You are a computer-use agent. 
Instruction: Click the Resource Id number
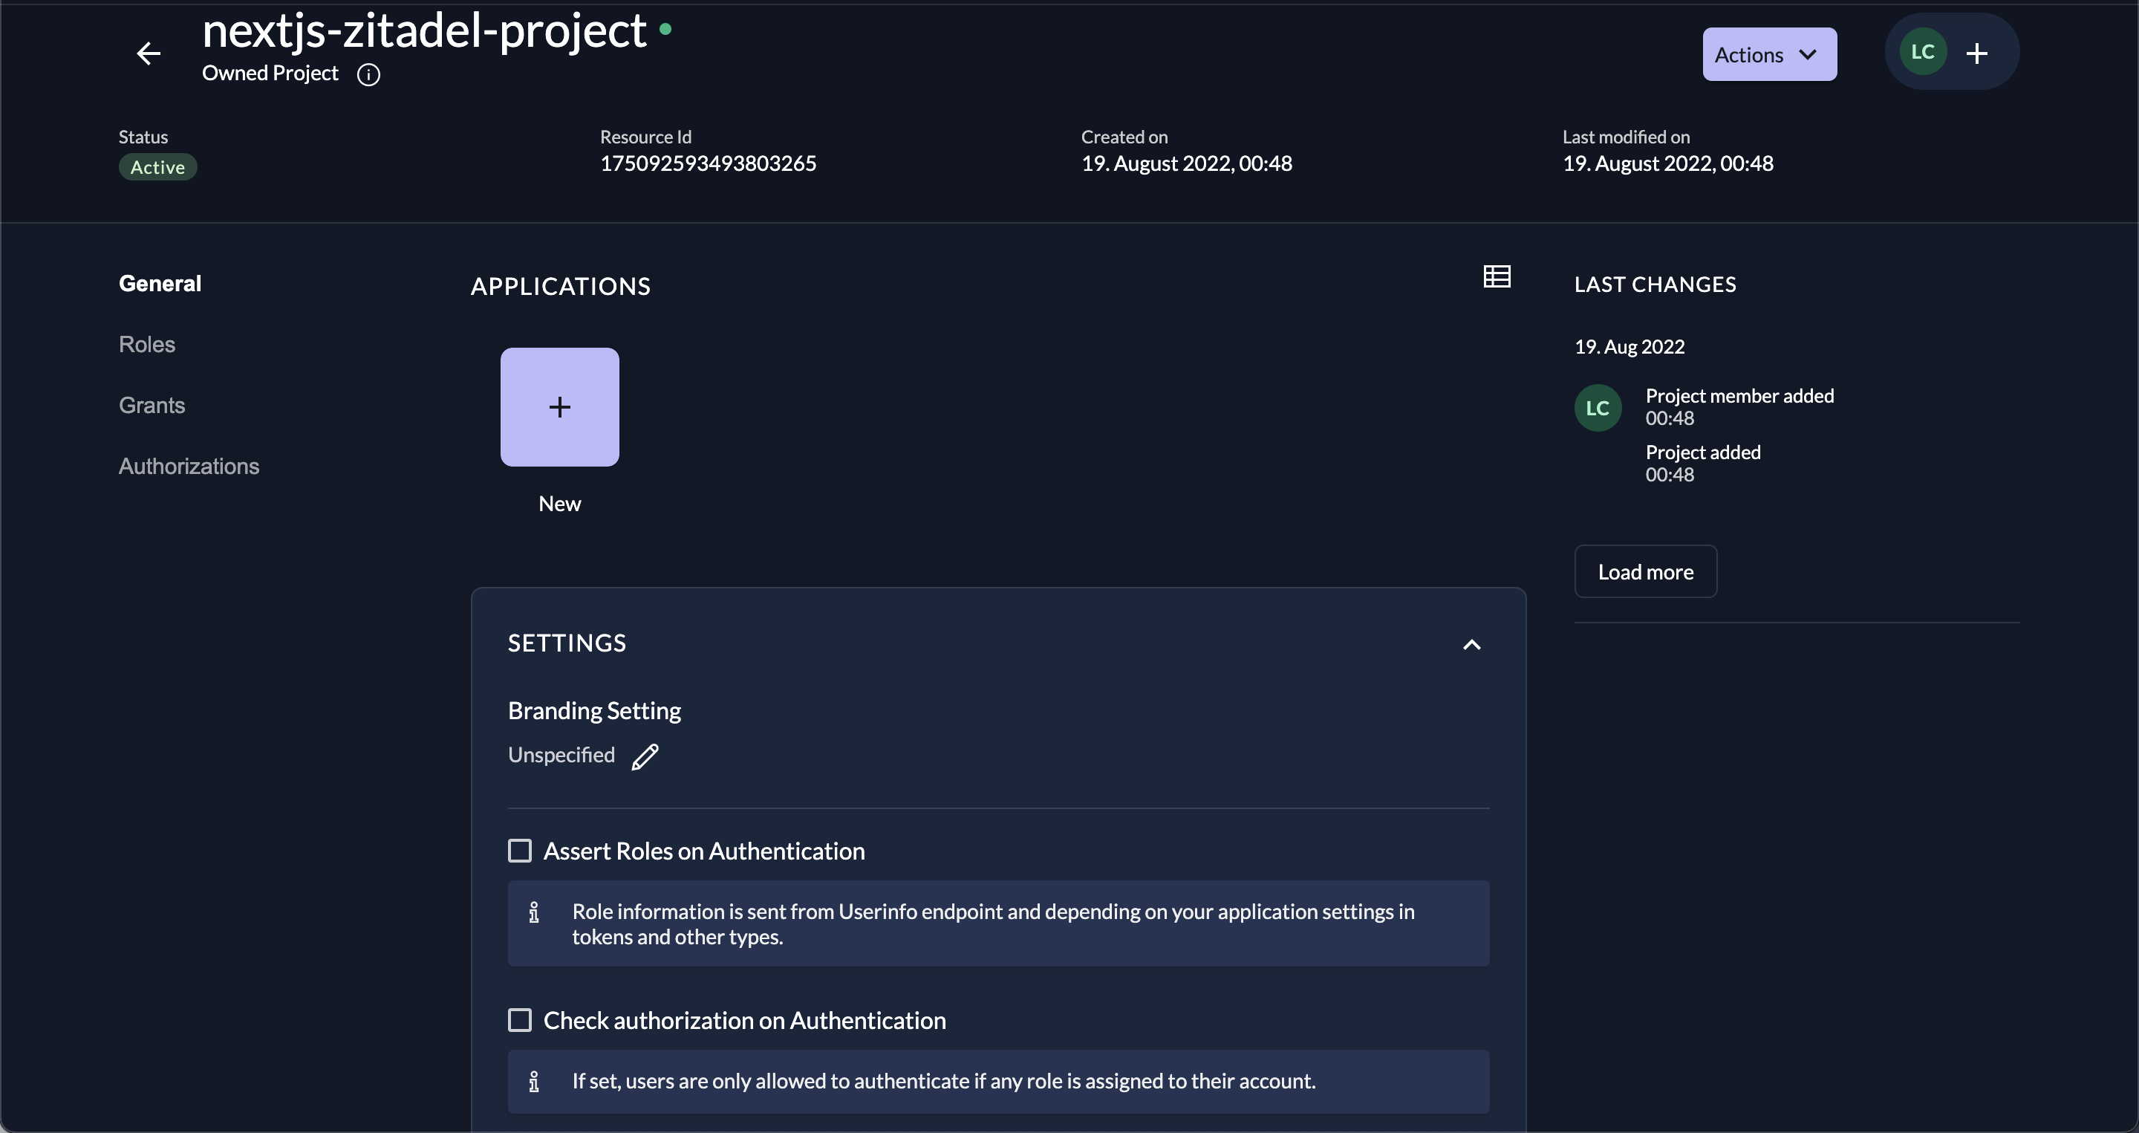tap(708, 163)
